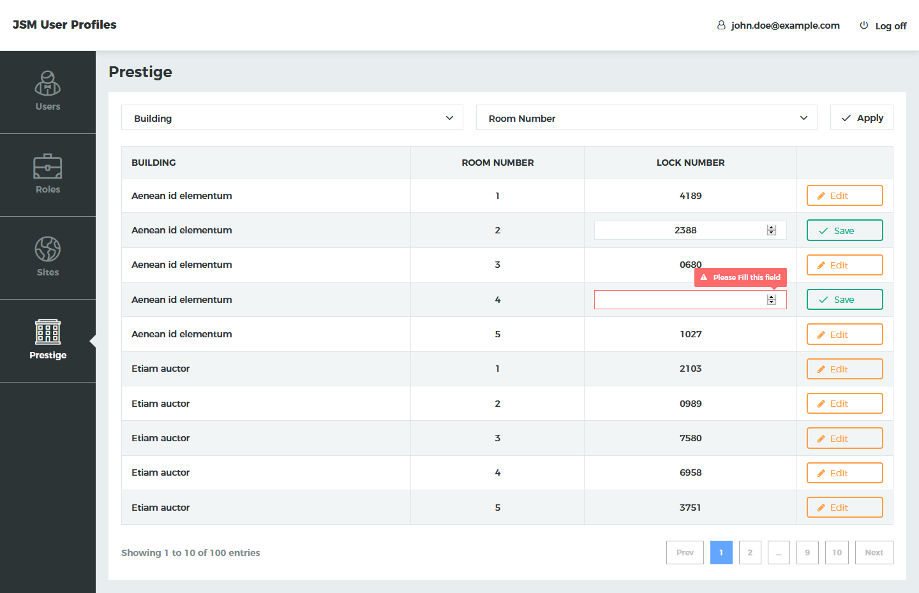Click the empty lock number input field

680,300
